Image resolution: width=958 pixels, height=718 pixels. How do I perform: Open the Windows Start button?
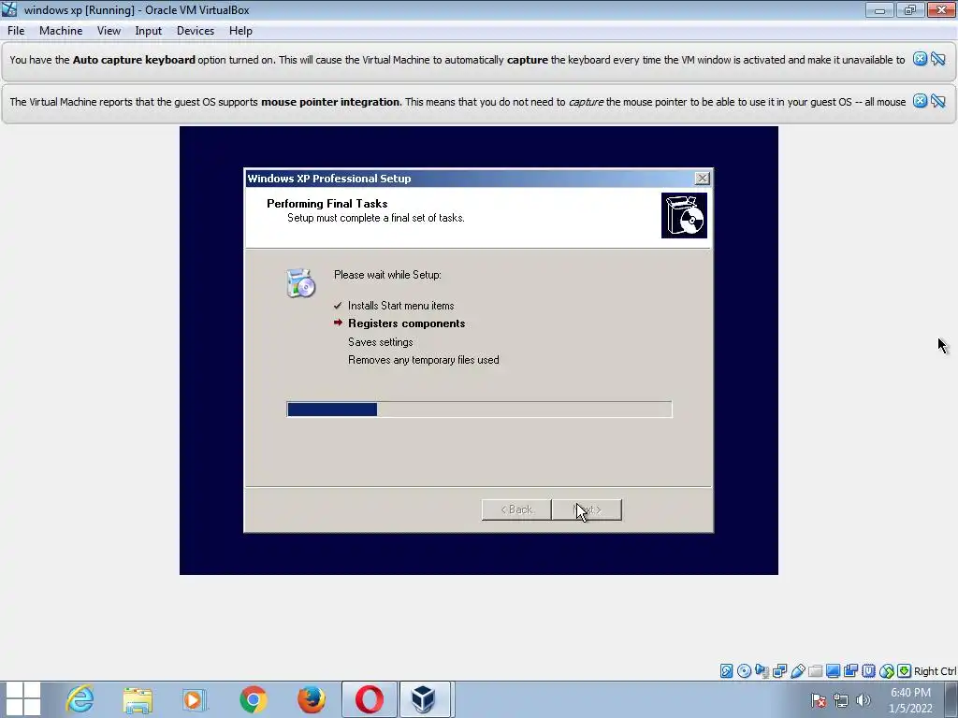click(22, 699)
